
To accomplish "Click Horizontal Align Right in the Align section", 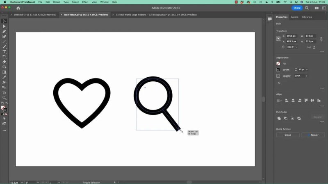I will pos(300,101).
